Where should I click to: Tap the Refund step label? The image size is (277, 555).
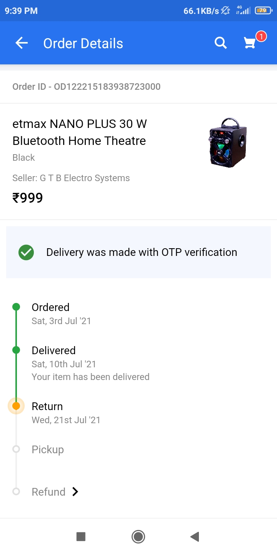(48, 492)
